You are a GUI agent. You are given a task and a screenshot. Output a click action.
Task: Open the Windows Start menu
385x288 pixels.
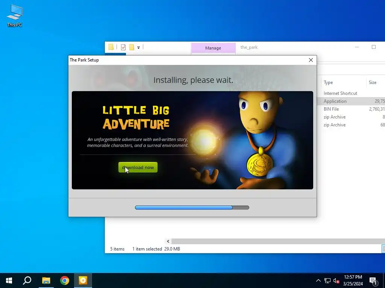pos(9,280)
